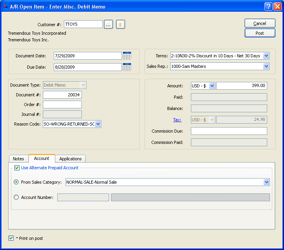The image size is (284, 250).
Task: Expand the Reason Code dropdown
Action: pyautogui.click(x=98, y=124)
